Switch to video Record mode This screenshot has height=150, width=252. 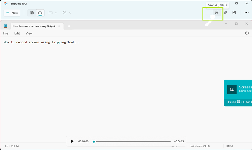pos(40,13)
